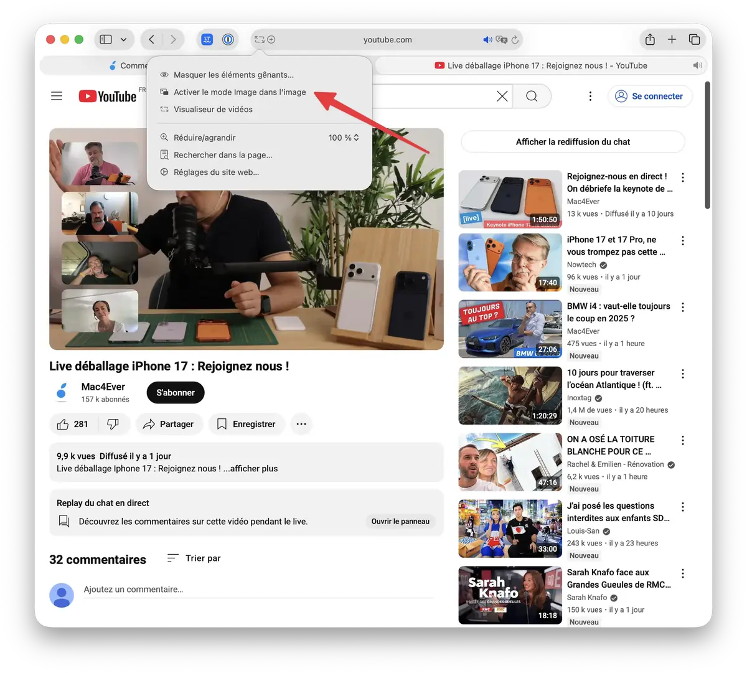
Task: Sign in via 'Se connecter'
Action: [650, 96]
